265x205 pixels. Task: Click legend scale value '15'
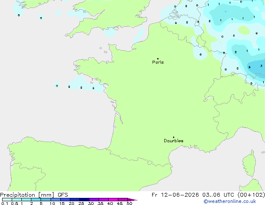point(62,203)
